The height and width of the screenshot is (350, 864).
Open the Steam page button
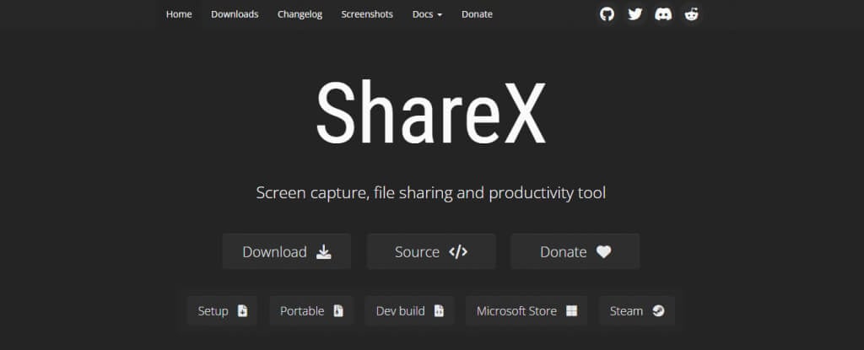pyautogui.click(x=637, y=311)
